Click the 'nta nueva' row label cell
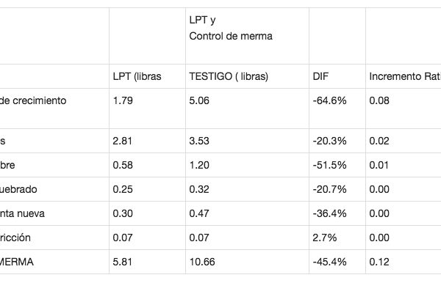The image size is (441, 283). click(54, 213)
